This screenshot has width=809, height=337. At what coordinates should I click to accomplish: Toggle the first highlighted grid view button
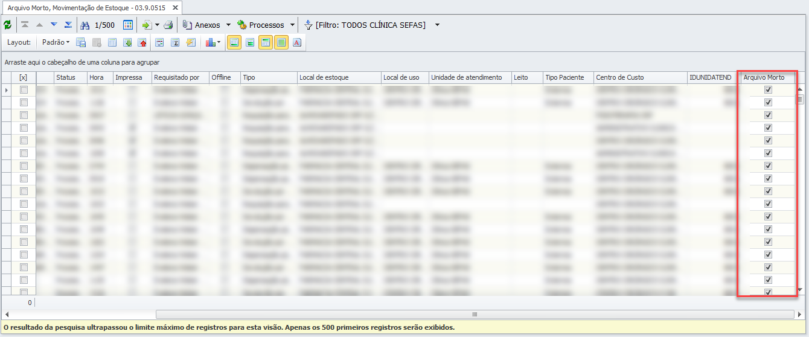pyautogui.click(x=234, y=42)
